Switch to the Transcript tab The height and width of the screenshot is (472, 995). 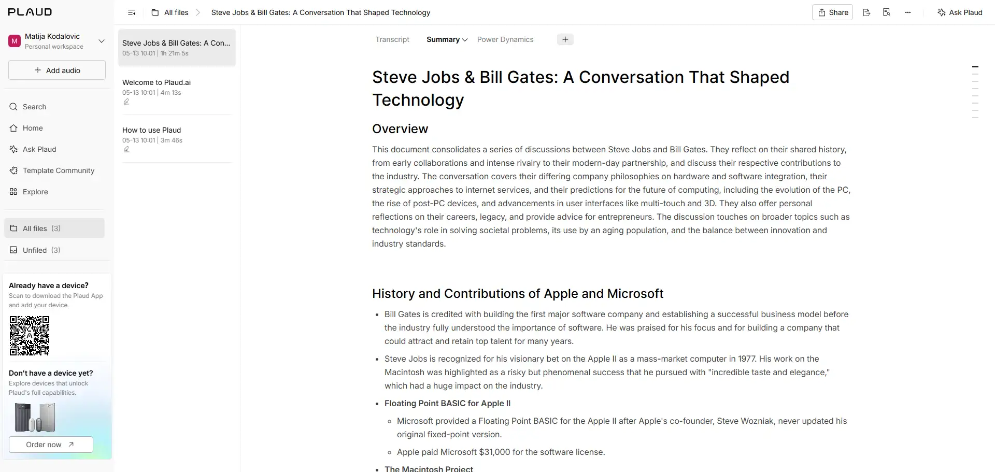coord(392,39)
